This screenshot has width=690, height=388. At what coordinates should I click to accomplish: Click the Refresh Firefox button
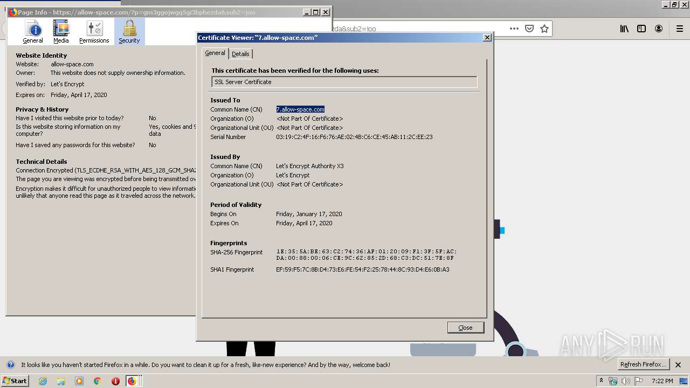click(644, 364)
